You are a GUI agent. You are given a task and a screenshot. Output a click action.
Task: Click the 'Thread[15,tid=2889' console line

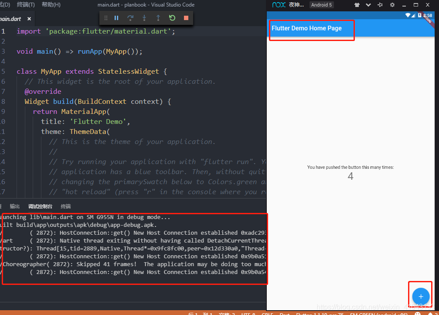pos(133,249)
